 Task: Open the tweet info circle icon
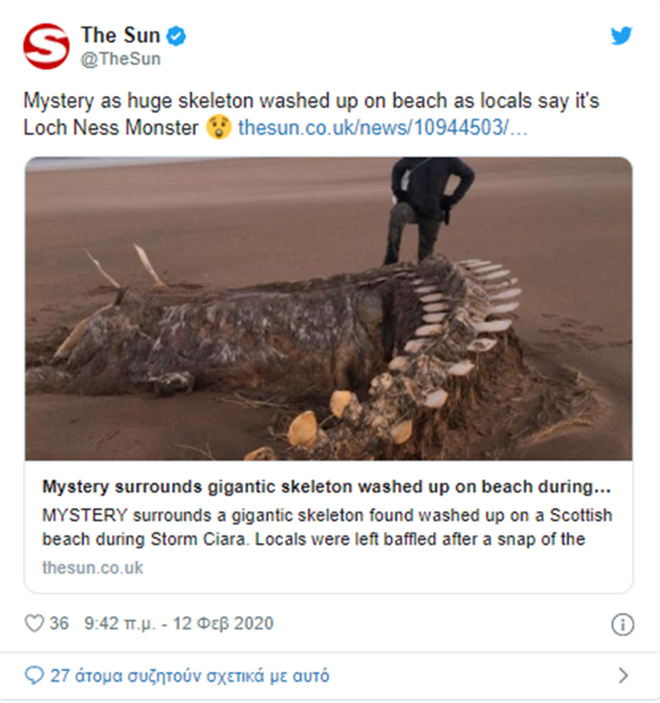coord(622,624)
